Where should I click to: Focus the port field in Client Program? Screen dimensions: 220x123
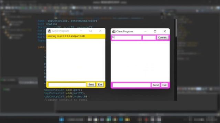click(x=149, y=37)
